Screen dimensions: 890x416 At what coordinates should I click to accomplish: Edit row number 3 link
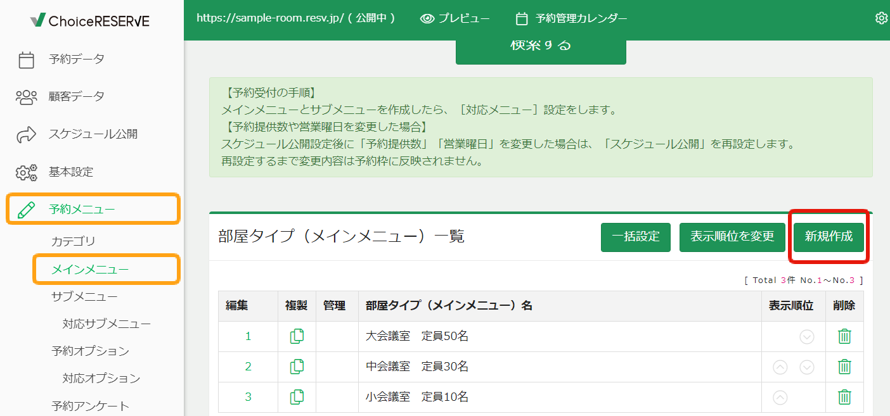[248, 398]
